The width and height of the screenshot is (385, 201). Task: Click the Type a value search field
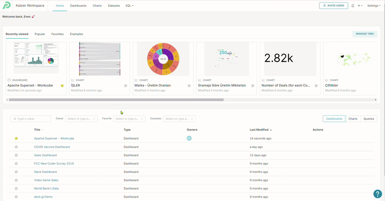pos(31,118)
